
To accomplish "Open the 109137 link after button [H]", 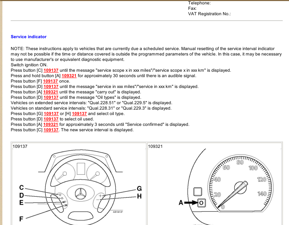I will point(79,114).
